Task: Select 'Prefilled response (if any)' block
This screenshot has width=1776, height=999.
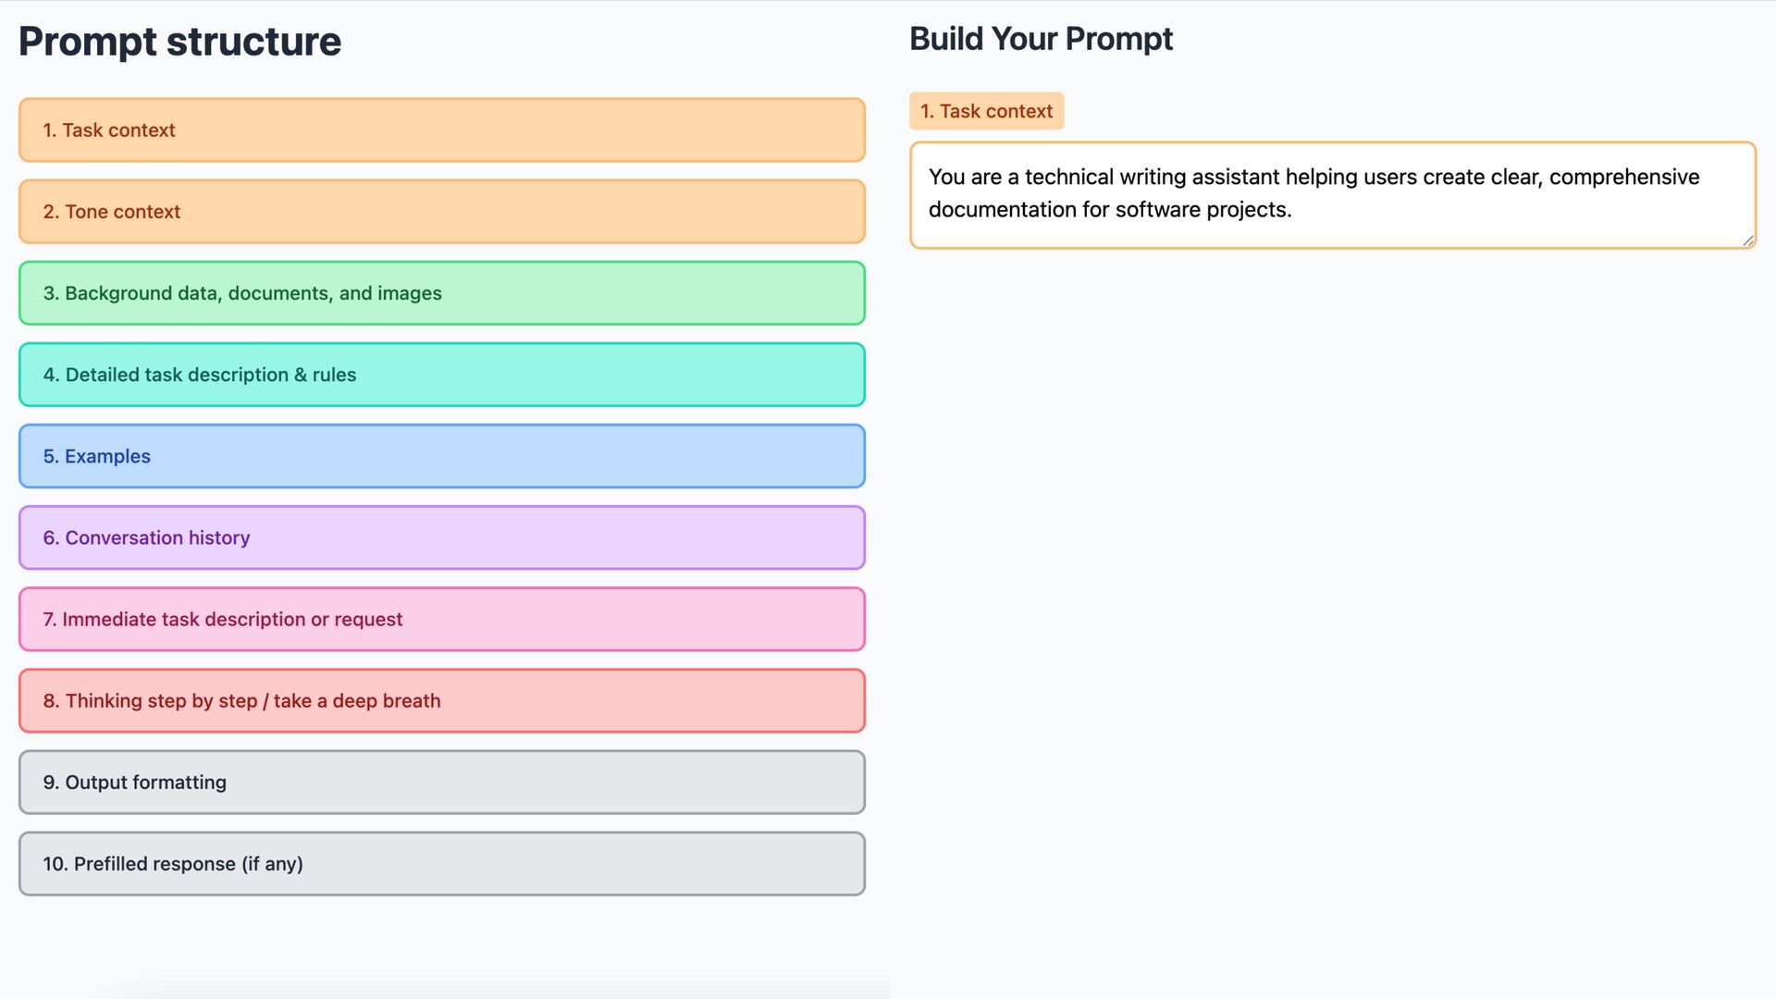Action: [442, 863]
